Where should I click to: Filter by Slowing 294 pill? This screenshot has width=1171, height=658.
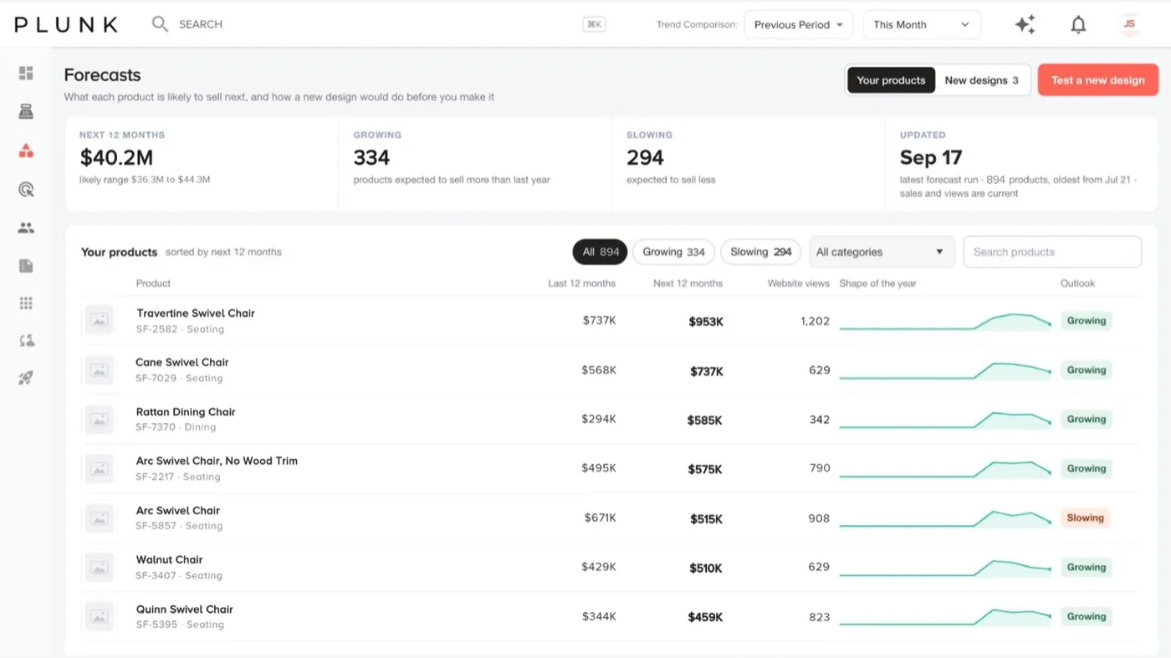pos(760,252)
